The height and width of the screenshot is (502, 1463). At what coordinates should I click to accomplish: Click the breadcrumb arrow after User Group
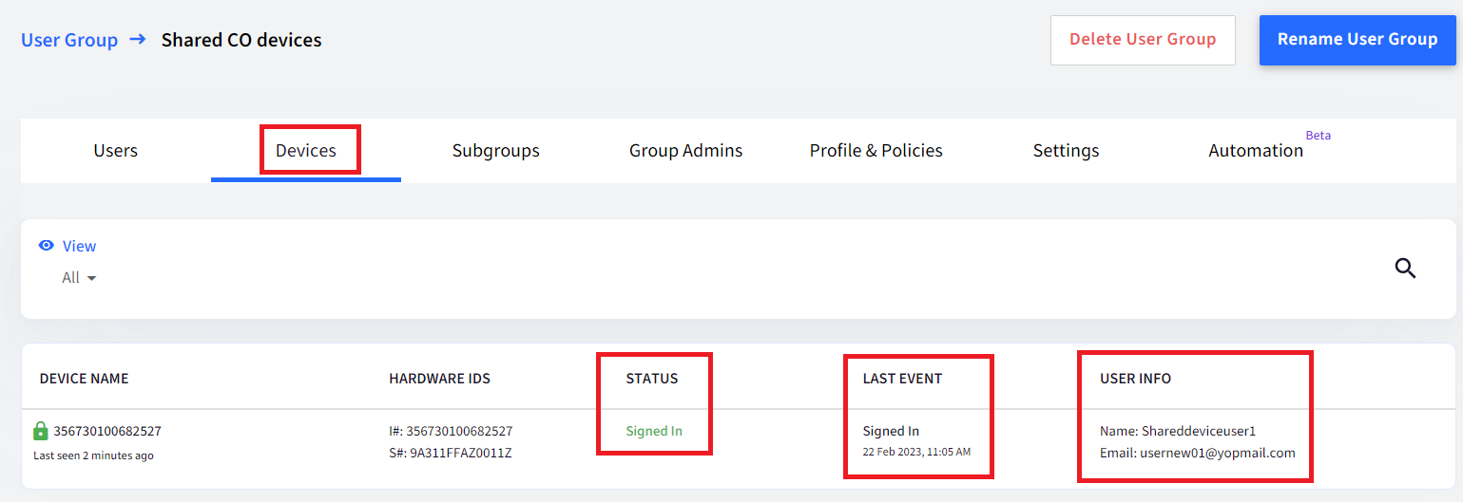point(138,40)
